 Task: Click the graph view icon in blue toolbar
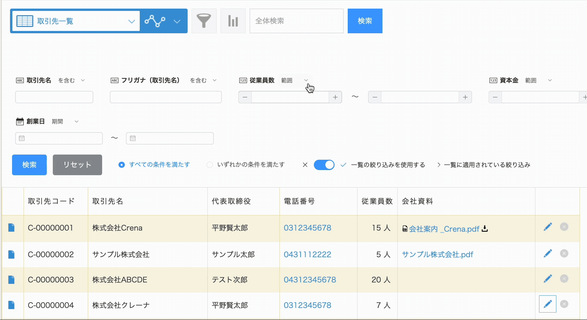[x=155, y=21]
